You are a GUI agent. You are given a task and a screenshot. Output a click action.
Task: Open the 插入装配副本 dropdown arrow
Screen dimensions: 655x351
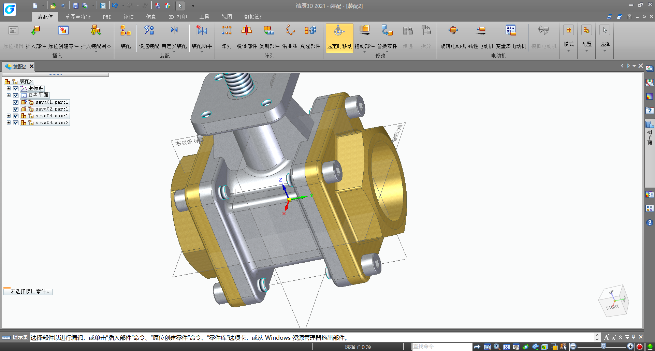pos(96,52)
